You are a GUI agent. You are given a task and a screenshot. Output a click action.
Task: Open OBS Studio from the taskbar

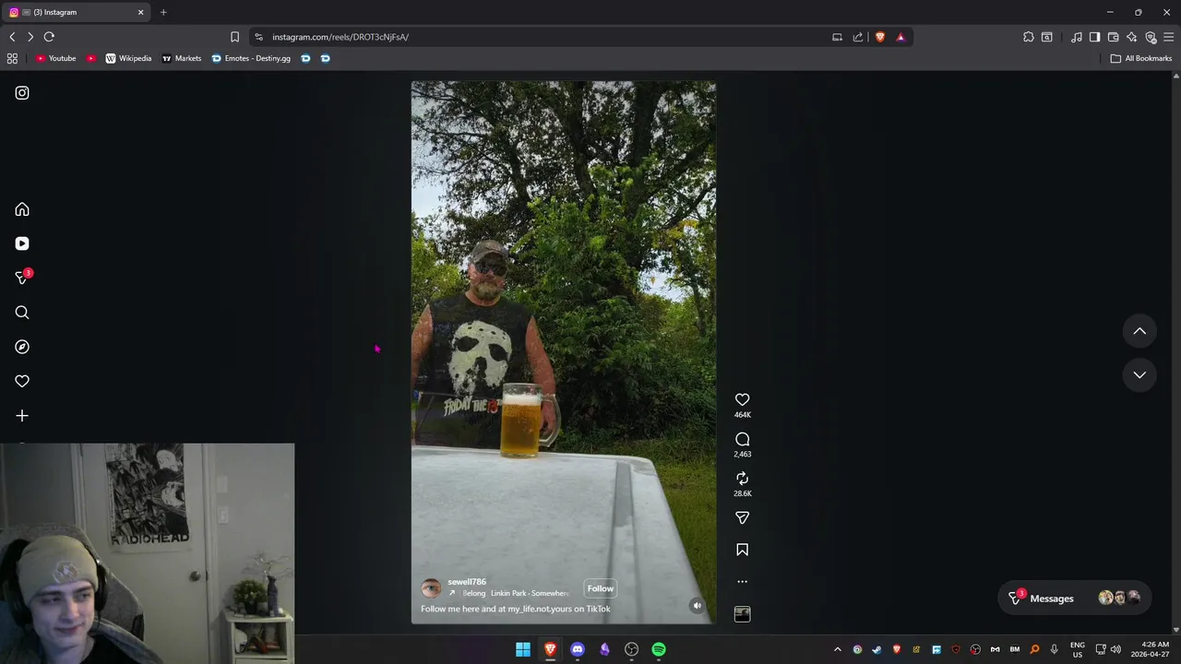(631, 649)
